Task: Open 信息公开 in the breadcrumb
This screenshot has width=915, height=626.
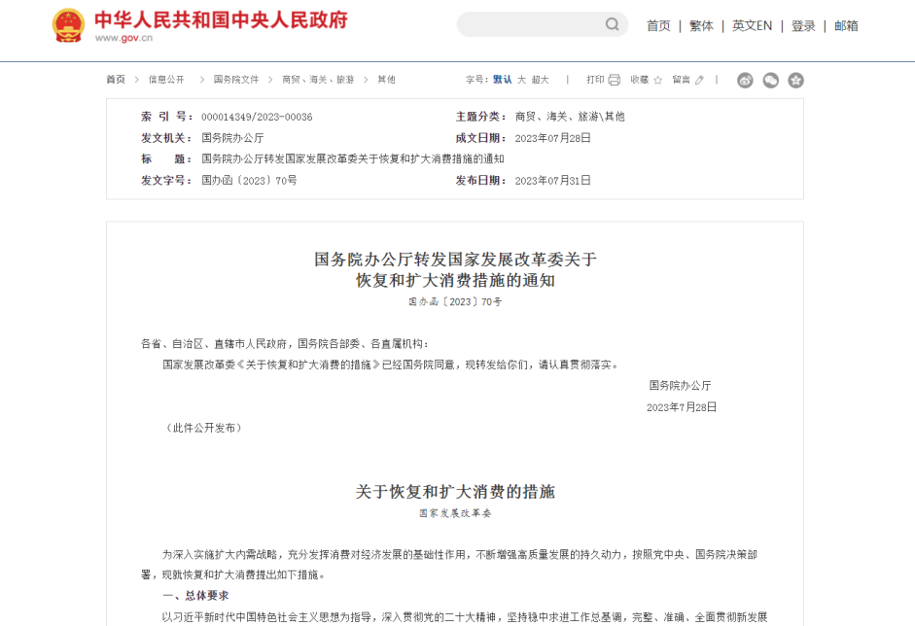Action: pos(166,80)
